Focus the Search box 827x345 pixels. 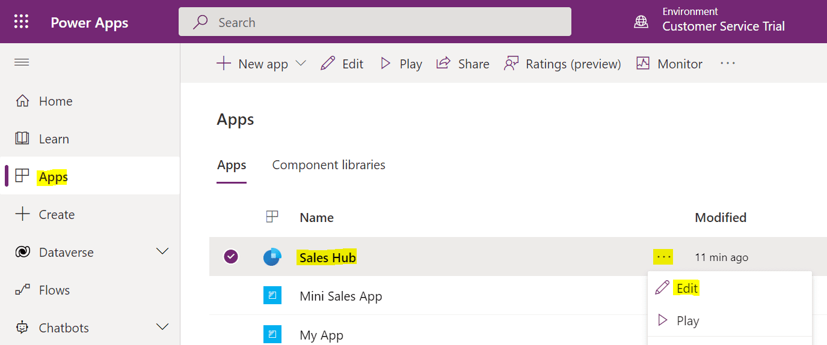[375, 22]
